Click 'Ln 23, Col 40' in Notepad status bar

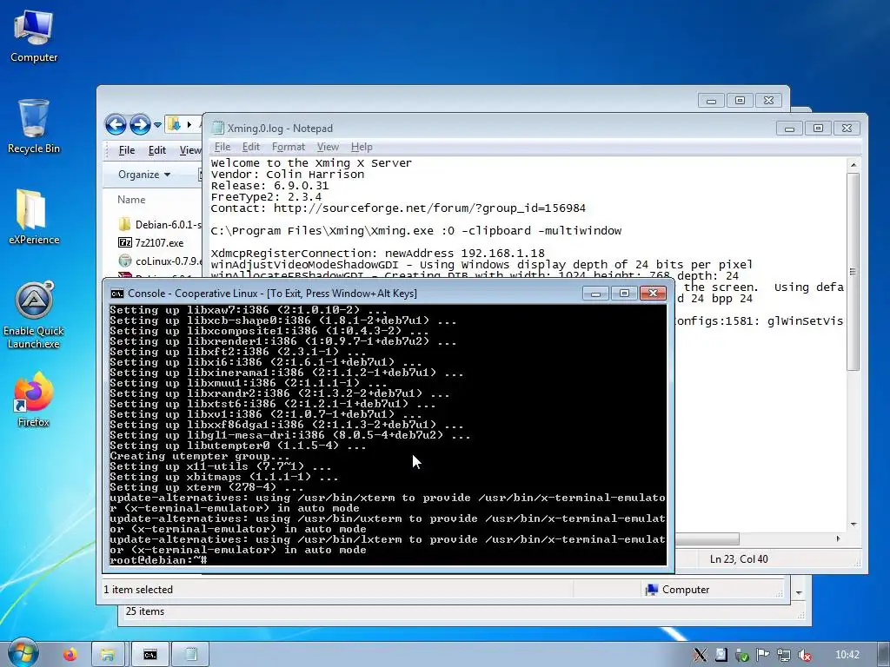pyautogui.click(x=739, y=559)
